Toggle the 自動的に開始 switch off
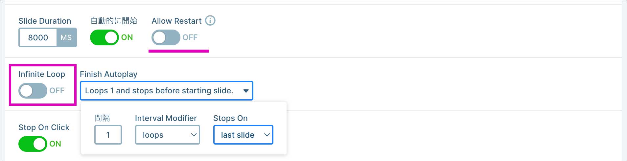 pos(104,37)
